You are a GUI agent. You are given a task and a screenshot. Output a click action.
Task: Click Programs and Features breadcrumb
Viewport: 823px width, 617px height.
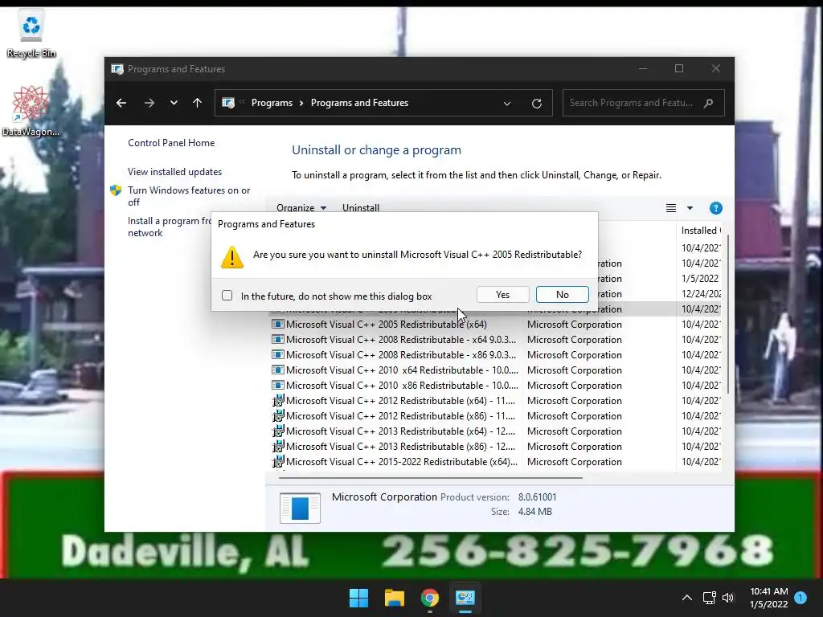[359, 103]
